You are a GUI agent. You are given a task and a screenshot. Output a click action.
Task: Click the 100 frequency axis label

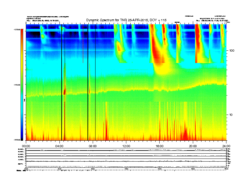232,51
